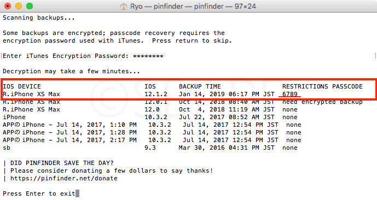This screenshot has height=200, width=377.
Task: Click the 'IOS DEVICE' column header
Action: pos(22,86)
